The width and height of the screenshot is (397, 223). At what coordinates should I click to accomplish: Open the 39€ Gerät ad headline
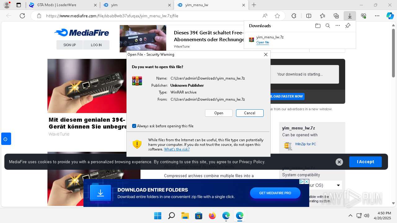point(209,36)
